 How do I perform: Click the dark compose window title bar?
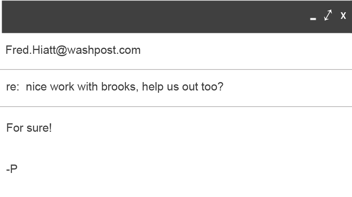[153, 16]
